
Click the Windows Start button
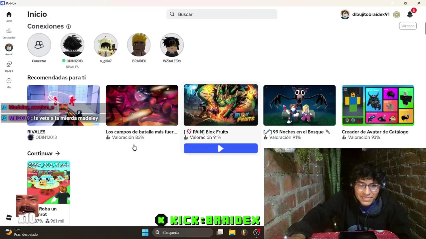pyautogui.click(x=145, y=232)
